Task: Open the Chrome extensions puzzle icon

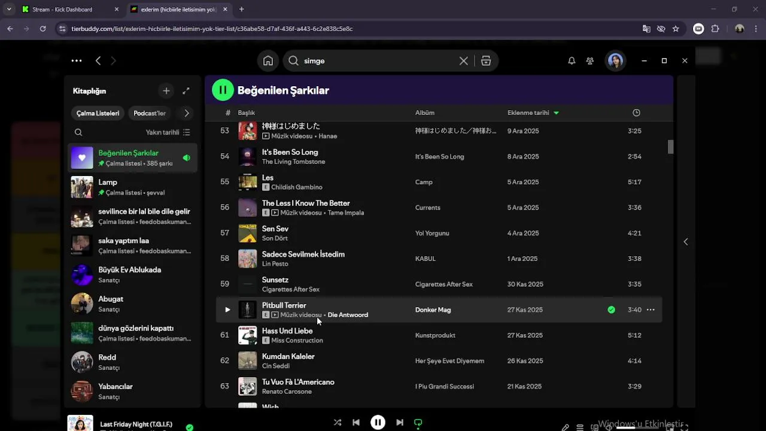Action: (x=715, y=29)
